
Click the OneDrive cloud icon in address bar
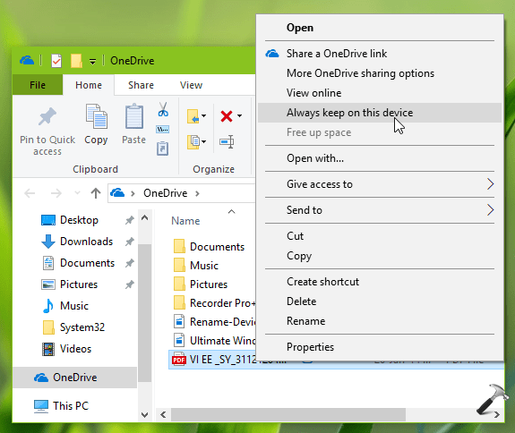point(117,192)
